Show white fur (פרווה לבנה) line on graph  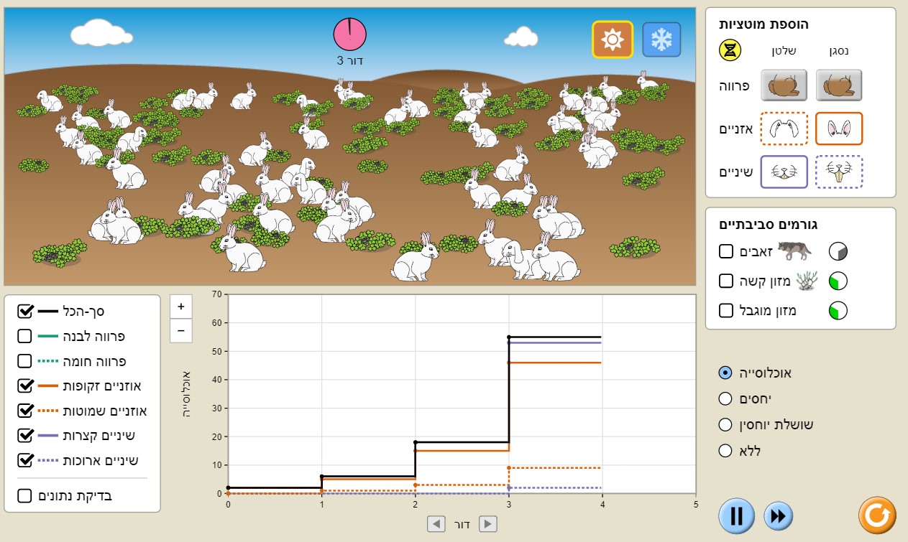coord(24,336)
